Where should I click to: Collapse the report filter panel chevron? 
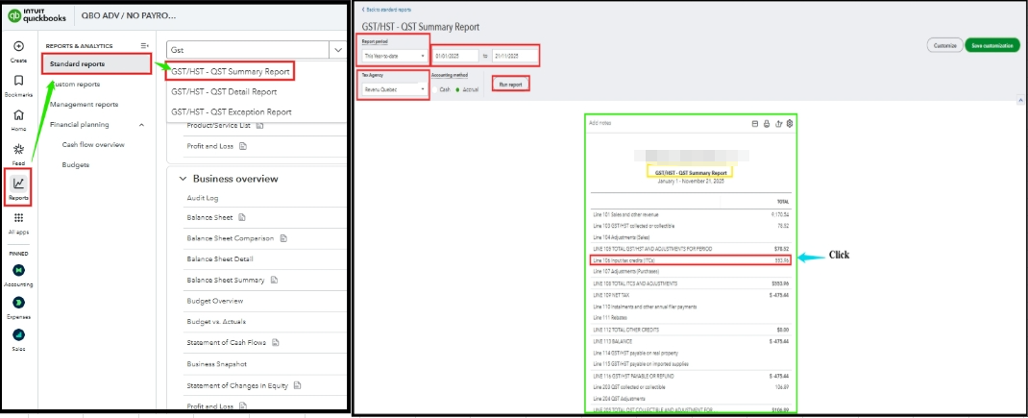tap(1020, 100)
